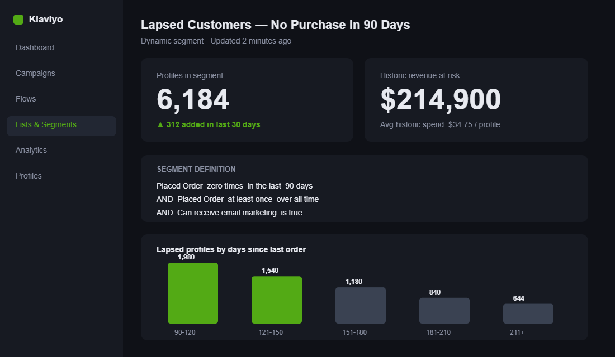Navigate to Analytics
Image resolution: width=615 pixels, height=357 pixels.
[x=31, y=150]
